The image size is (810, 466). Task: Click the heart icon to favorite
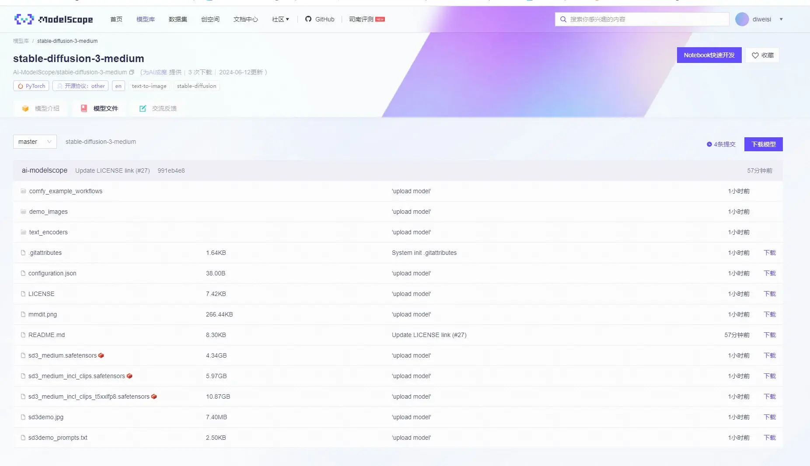point(755,55)
